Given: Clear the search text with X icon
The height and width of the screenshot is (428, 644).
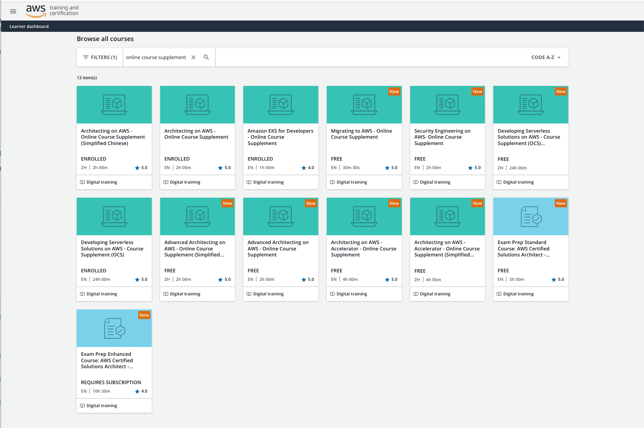Looking at the screenshot, I should [193, 57].
